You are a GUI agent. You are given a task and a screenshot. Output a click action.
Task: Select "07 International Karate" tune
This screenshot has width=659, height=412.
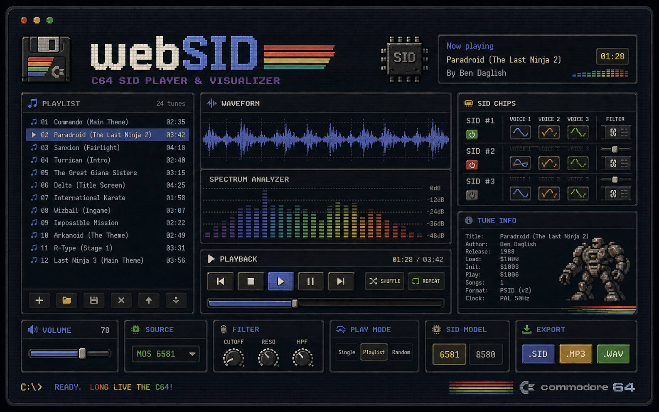tap(108, 198)
